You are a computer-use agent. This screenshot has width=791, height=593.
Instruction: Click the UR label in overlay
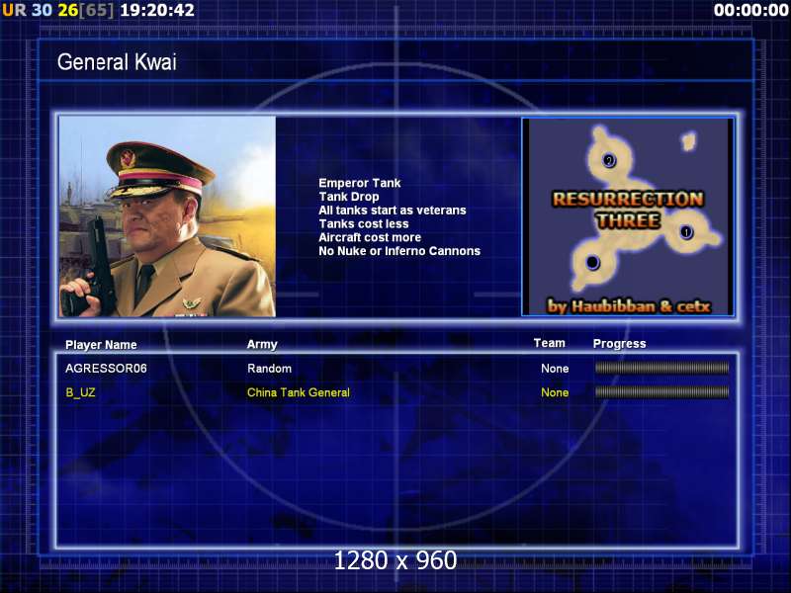pyautogui.click(x=14, y=10)
